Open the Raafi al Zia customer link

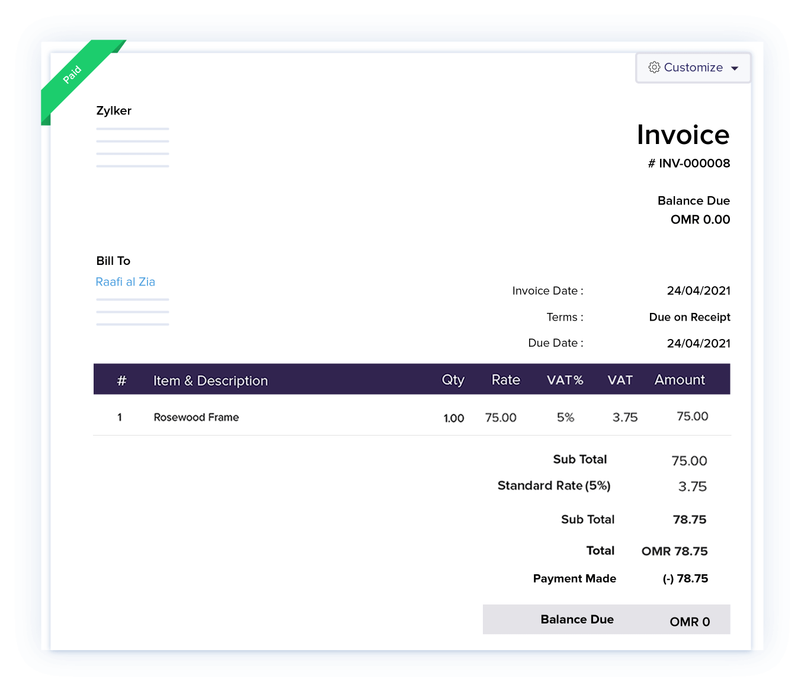coord(125,282)
